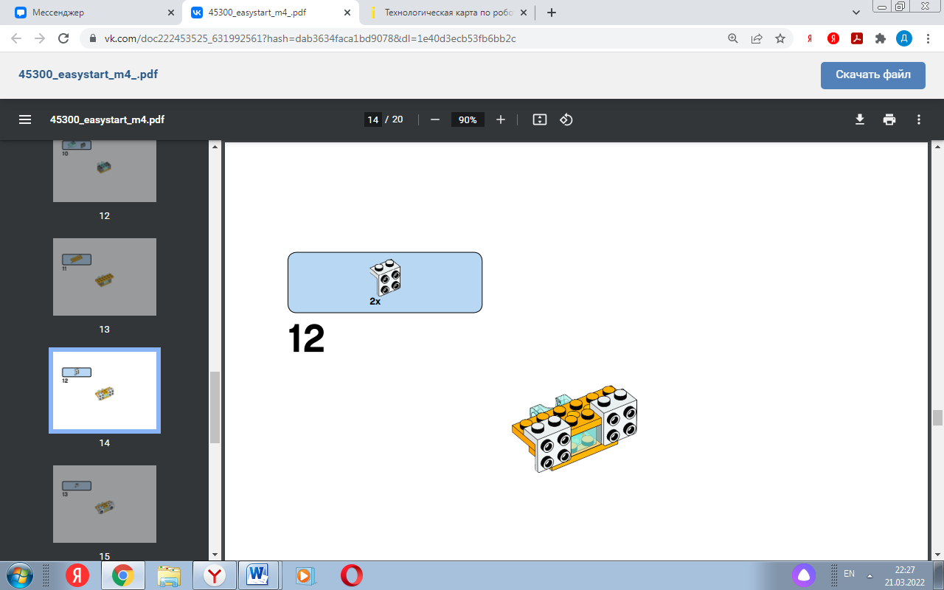Open Yandex from the taskbar
Viewport: 944px width, 590px height.
77,575
